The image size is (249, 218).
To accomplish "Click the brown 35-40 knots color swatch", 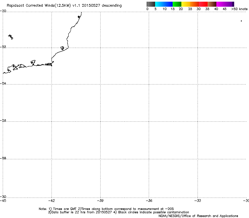I will (212, 4).
